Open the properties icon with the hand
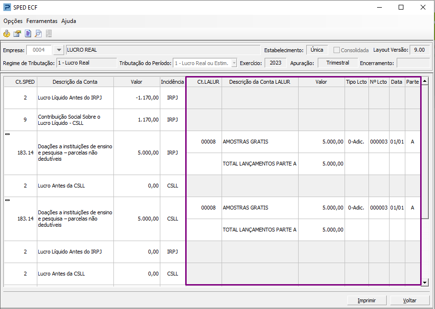The width and height of the screenshot is (435, 309). point(17,33)
